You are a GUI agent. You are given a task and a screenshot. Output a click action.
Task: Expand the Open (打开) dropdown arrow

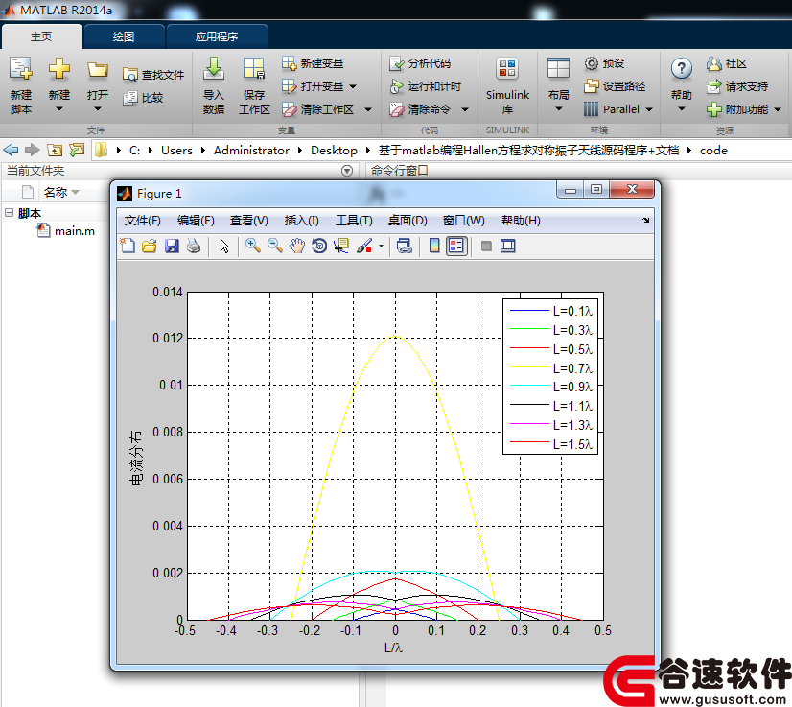coord(98,108)
